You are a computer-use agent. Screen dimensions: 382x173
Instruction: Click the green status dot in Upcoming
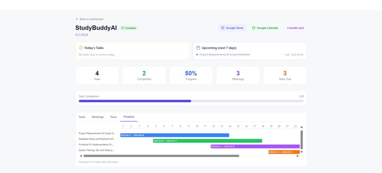pos(197,55)
